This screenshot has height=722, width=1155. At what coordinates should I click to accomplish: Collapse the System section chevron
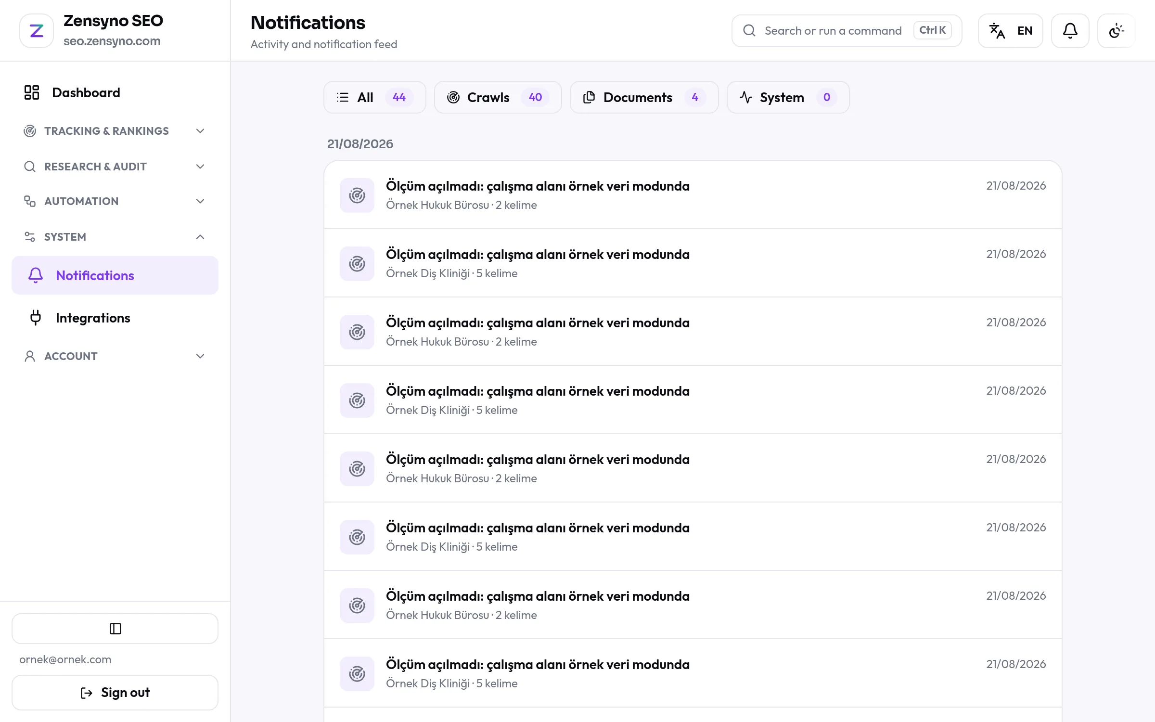coord(200,237)
